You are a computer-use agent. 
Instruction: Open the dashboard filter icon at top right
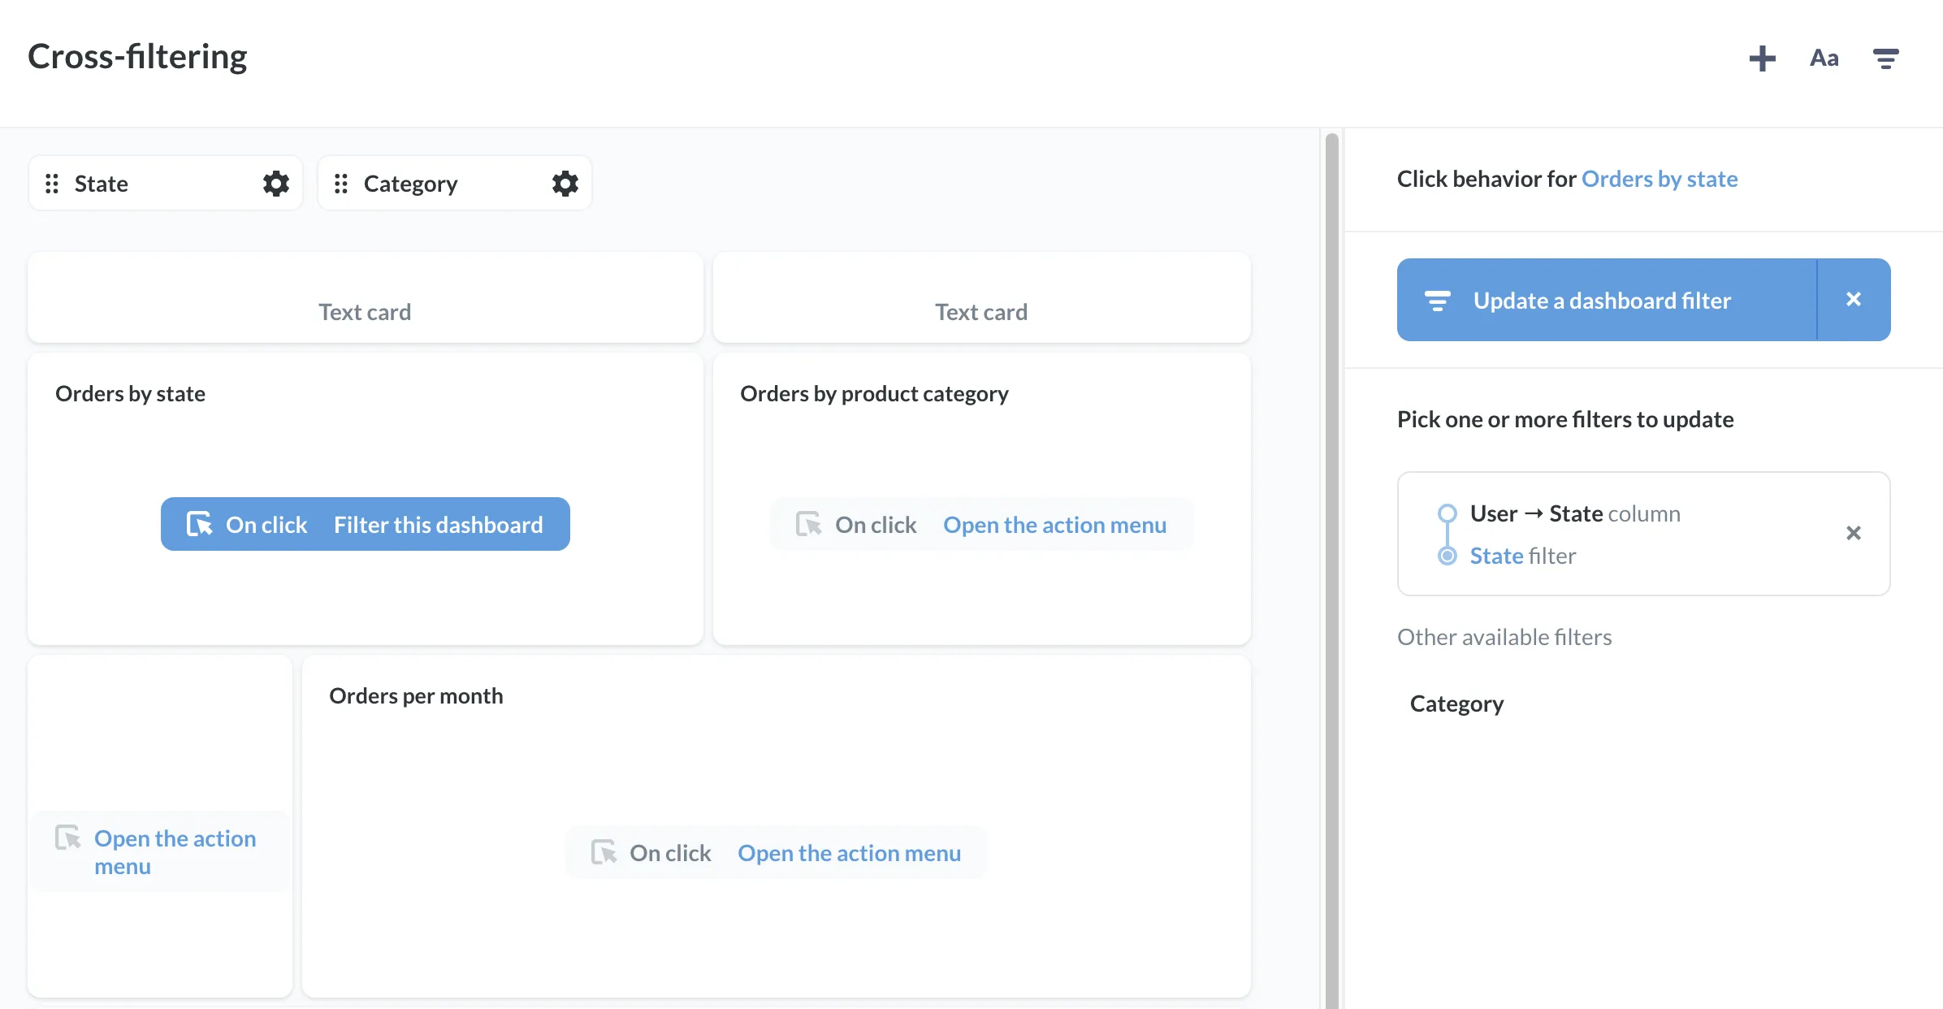[1886, 58]
